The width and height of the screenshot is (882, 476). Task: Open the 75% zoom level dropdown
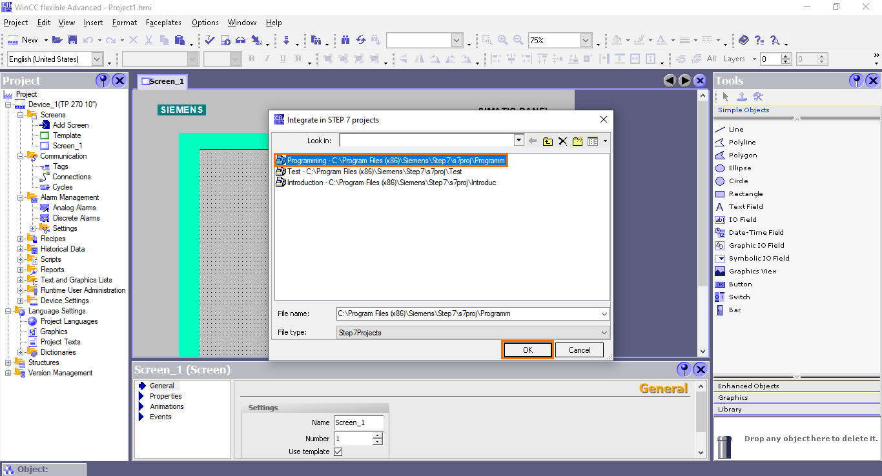[586, 40]
